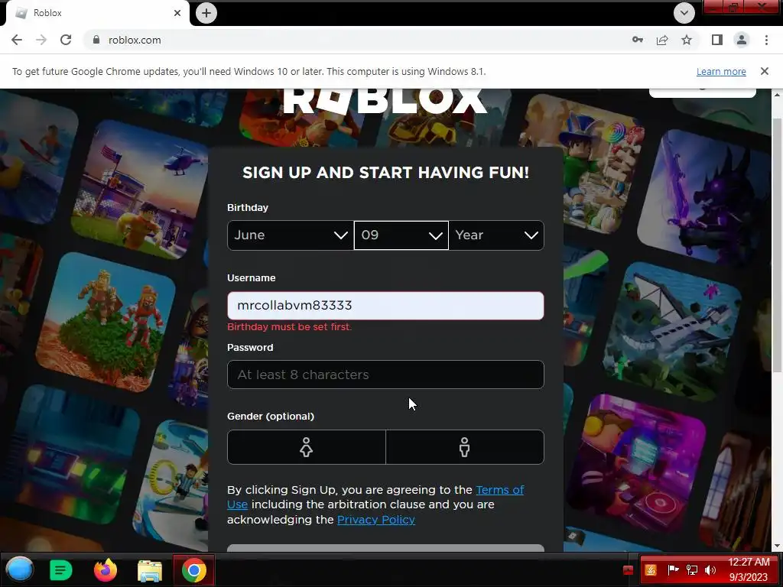Open the Privacy Policy link
This screenshot has height=587, width=783.
point(376,520)
